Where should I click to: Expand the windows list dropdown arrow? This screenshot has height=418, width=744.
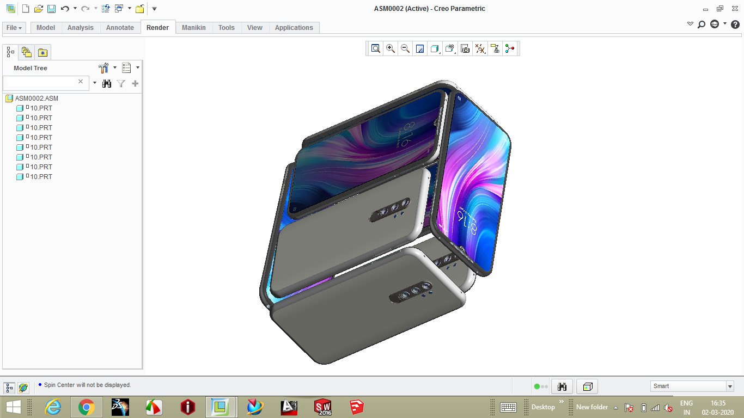pos(130,9)
